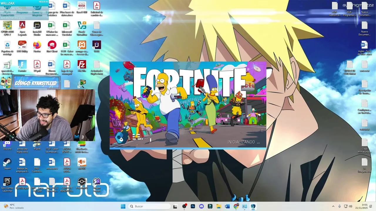Select Actividades DigiTech.txt file
376x211 pixels.
tap(97, 67)
